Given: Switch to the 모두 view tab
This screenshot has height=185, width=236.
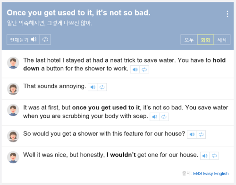Looking at the screenshot, I should [x=189, y=40].
